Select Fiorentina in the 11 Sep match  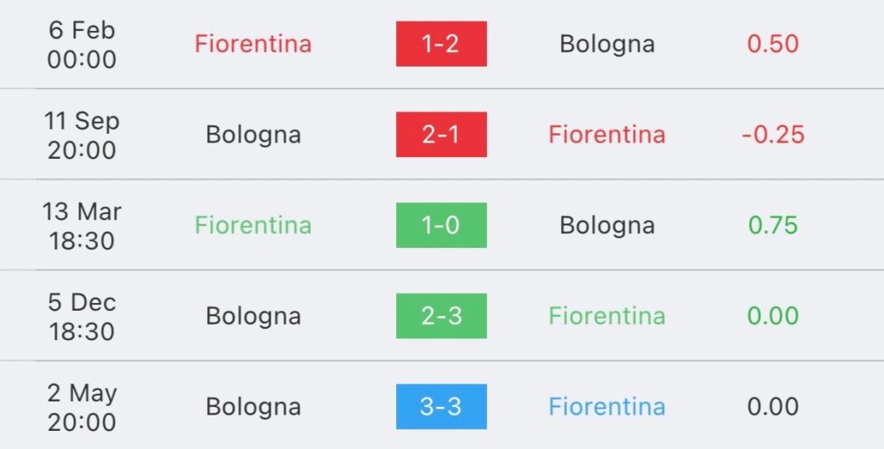click(607, 134)
